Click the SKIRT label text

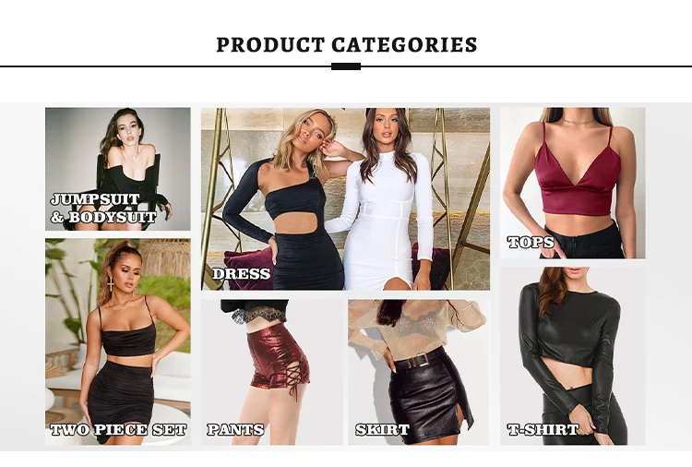[382, 429]
